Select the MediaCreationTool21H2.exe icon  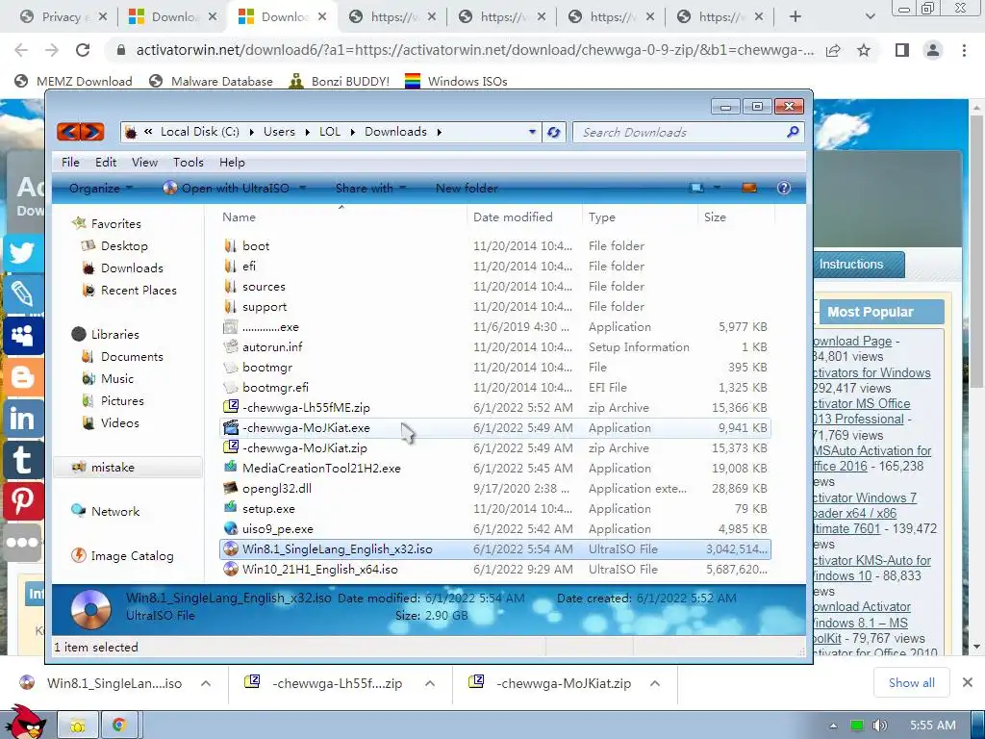tap(231, 468)
